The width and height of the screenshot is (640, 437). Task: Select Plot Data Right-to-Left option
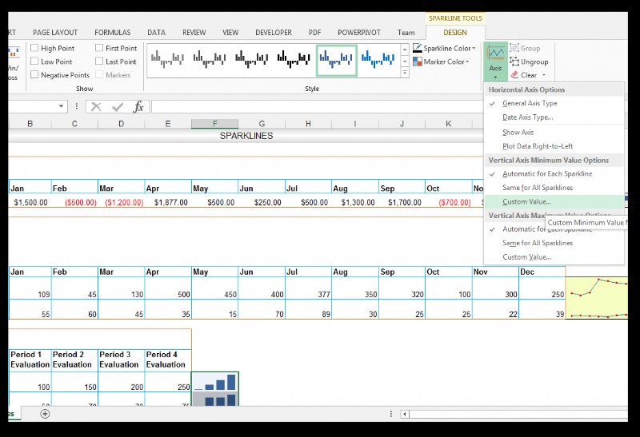538,146
